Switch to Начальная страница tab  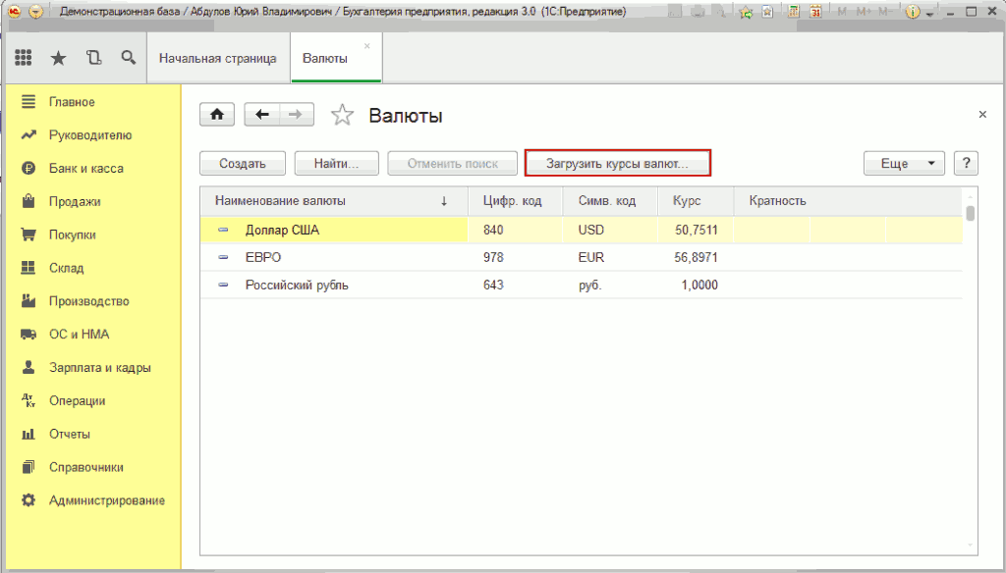click(x=218, y=58)
